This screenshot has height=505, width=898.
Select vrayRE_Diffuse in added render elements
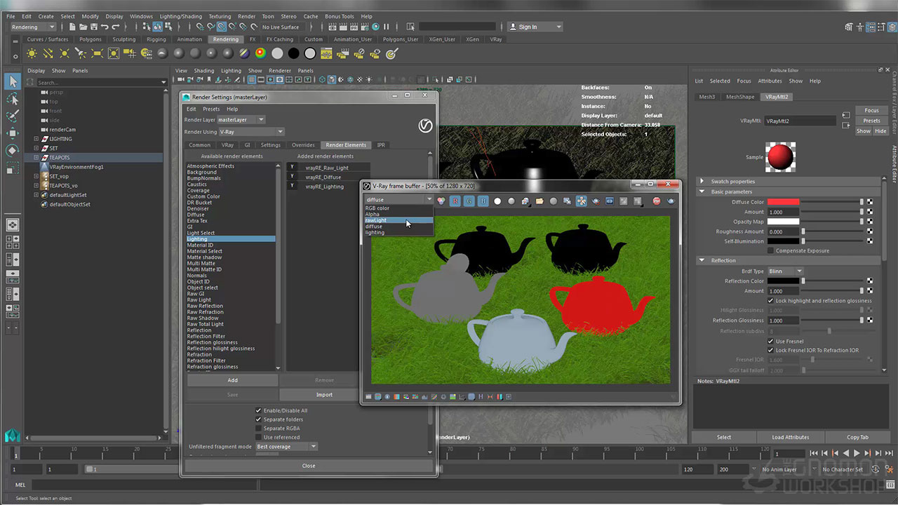tap(323, 177)
